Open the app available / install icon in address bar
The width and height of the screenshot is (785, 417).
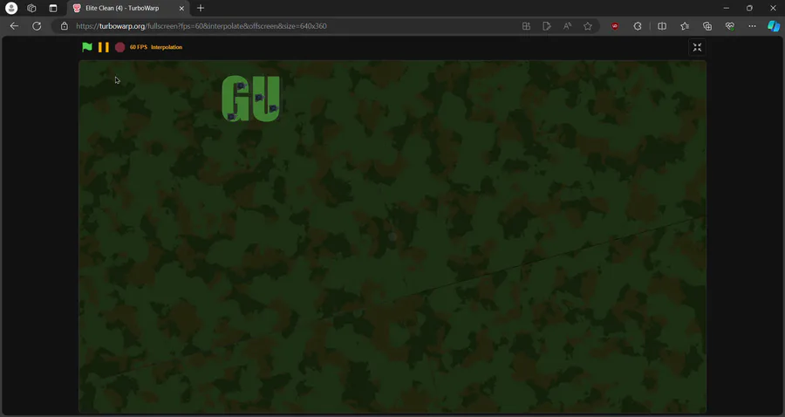[526, 26]
